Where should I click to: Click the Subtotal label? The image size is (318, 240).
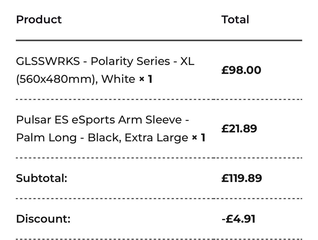tap(42, 178)
